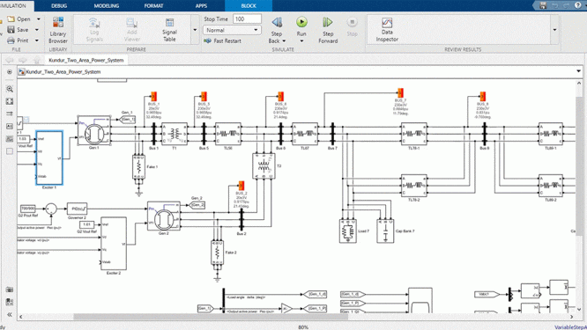Click the fit to view palette icon
Screen dimensions: 587x330
click(10, 101)
